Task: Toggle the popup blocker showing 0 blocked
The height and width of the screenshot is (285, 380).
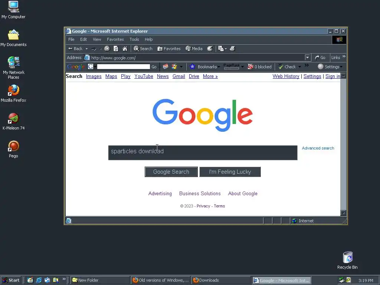Action: pos(259,67)
